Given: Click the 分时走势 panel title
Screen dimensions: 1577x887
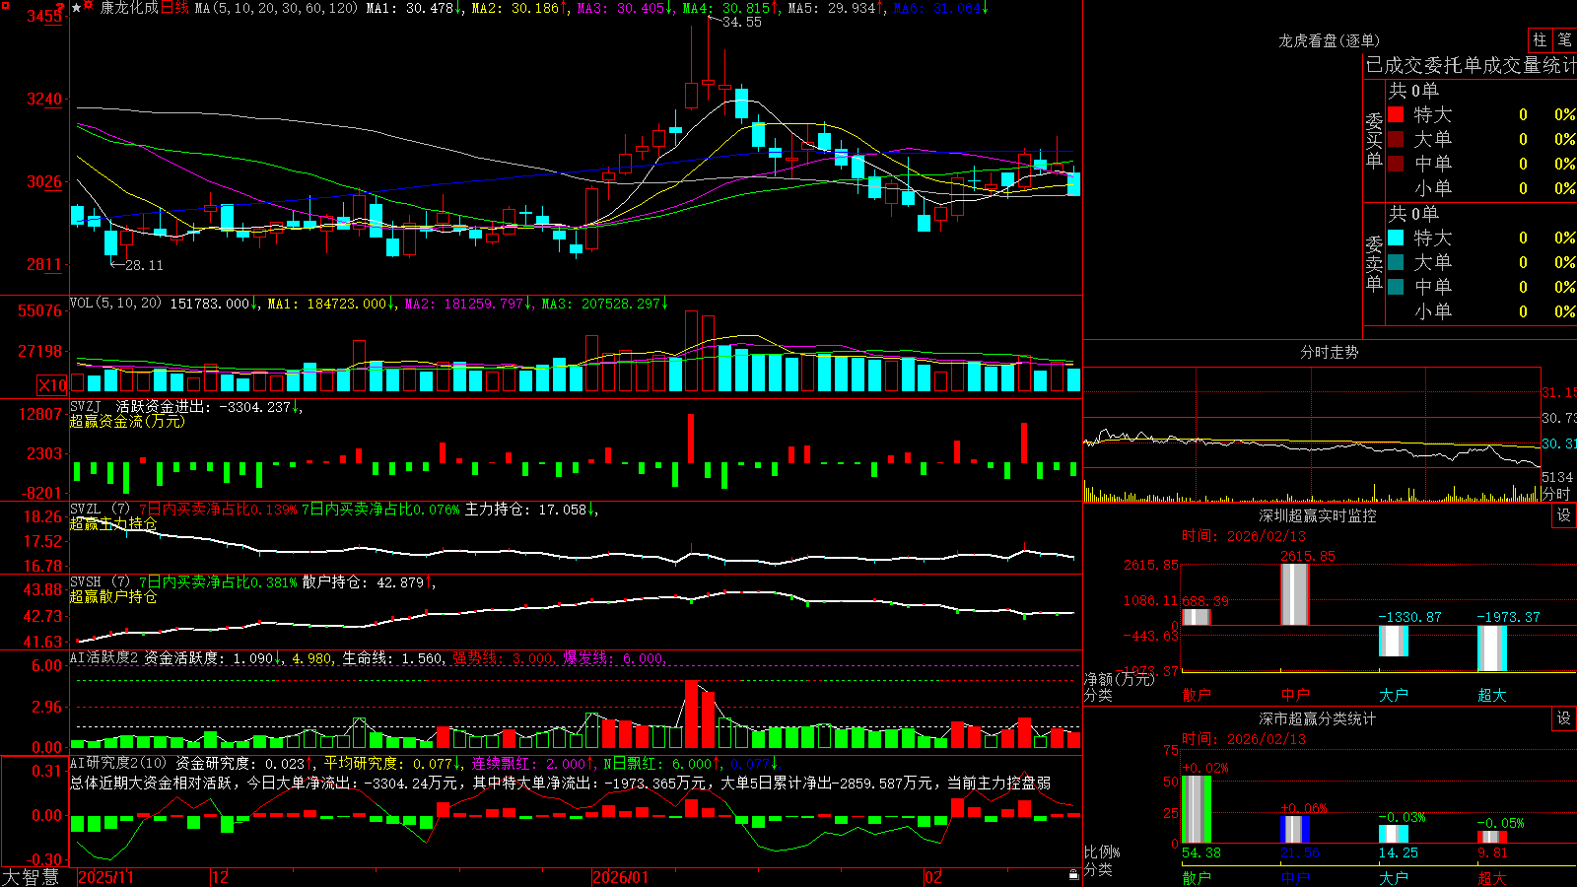Looking at the screenshot, I should pyautogui.click(x=1329, y=352).
